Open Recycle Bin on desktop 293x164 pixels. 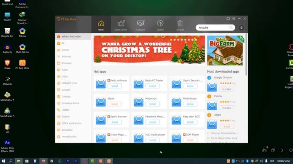coord(7,32)
